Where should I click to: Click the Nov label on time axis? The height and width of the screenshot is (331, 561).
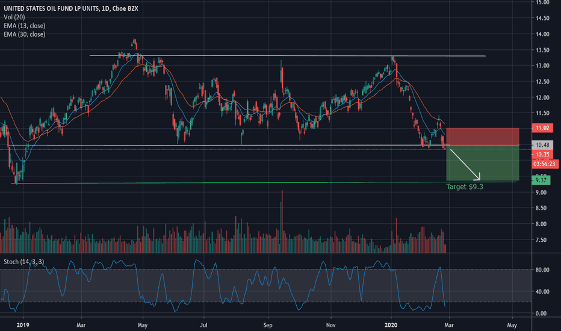(330, 325)
